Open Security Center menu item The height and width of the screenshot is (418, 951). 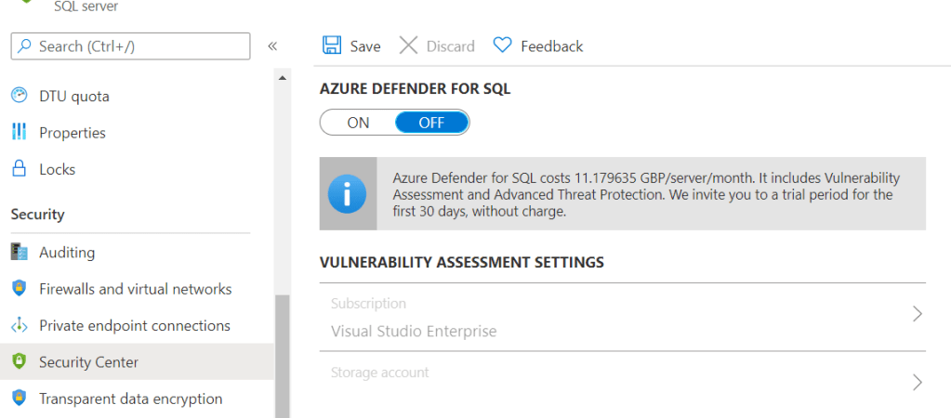[88, 362]
